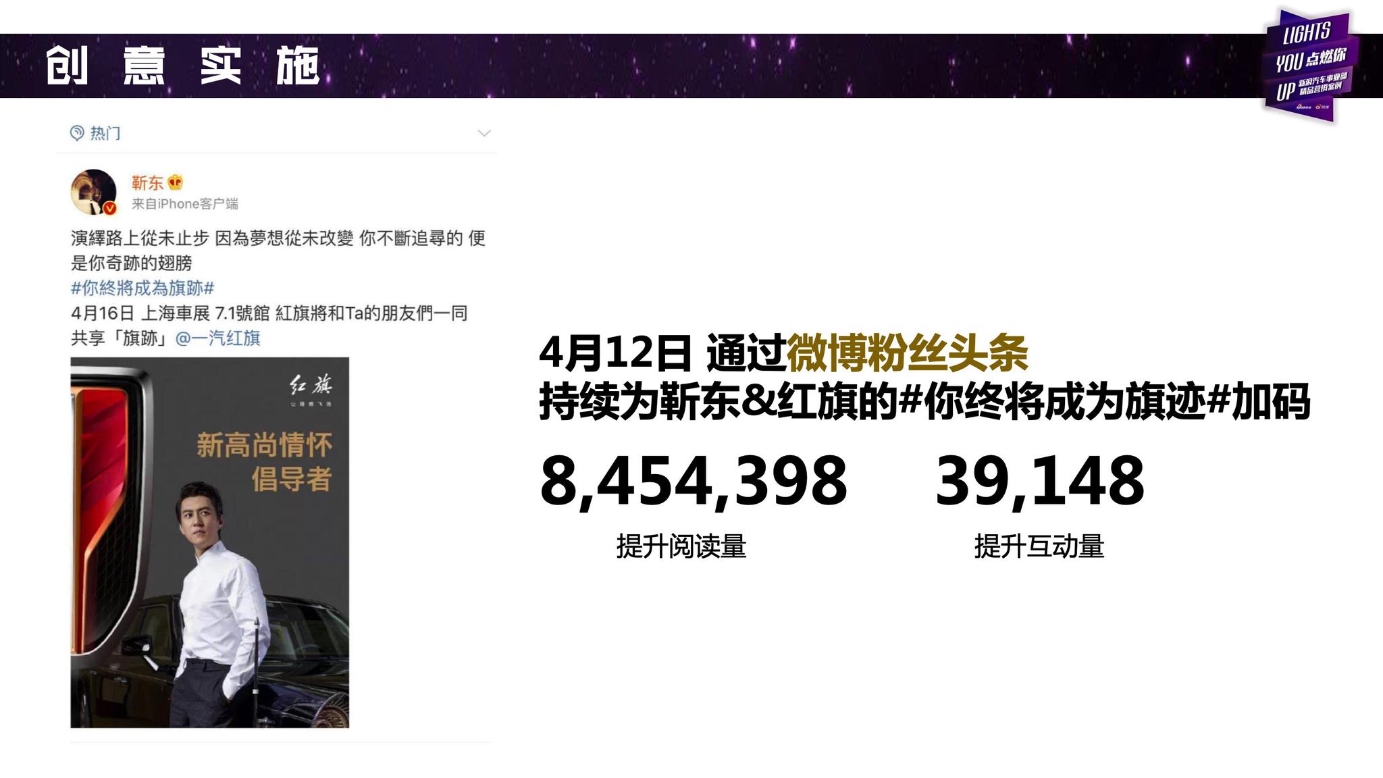Click the red verified V badge
Screen dimensions: 1383x778
[110, 208]
